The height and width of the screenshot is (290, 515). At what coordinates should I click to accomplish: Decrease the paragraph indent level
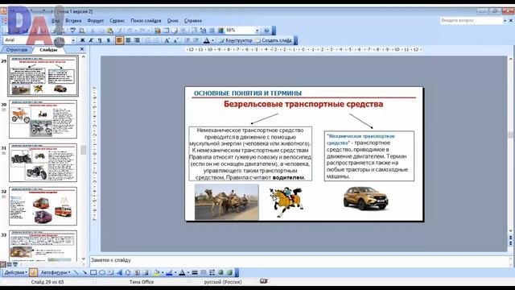tap(187, 40)
